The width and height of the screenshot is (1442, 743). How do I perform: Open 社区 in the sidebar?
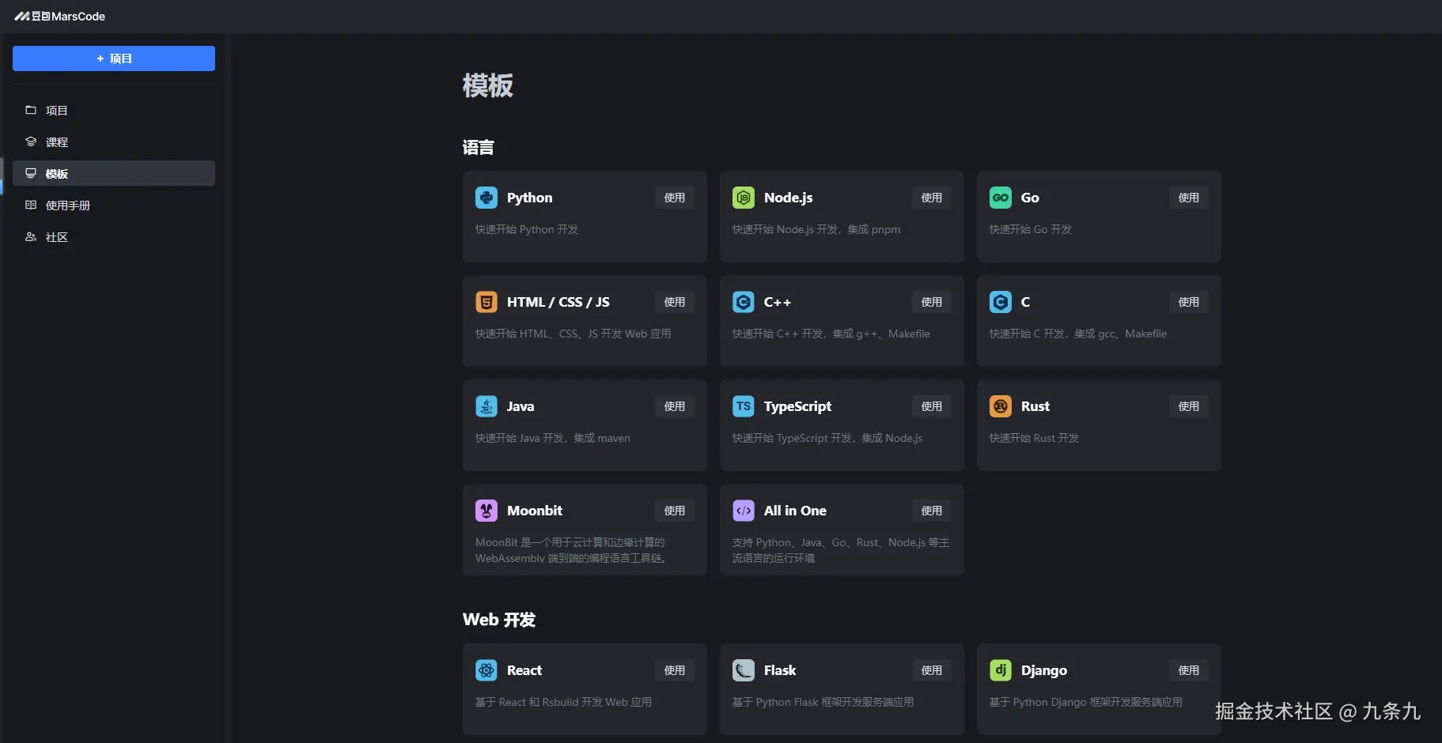(114, 236)
